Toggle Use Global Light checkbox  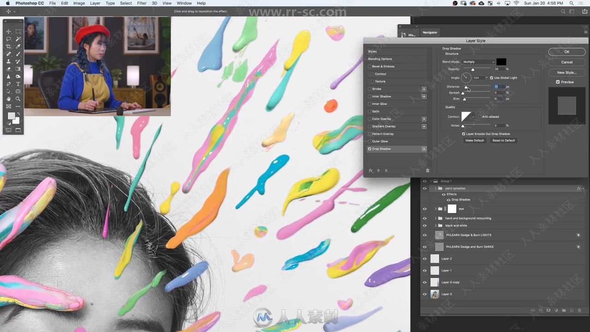pyautogui.click(x=491, y=78)
